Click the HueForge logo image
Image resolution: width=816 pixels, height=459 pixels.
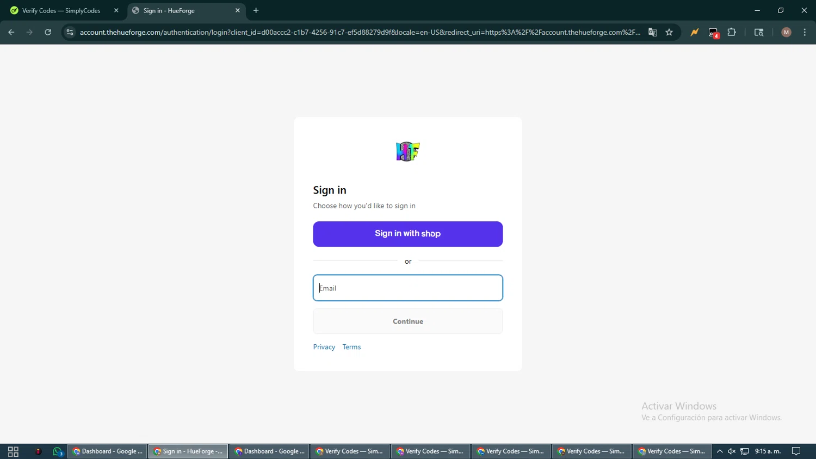tap(408, 151)
